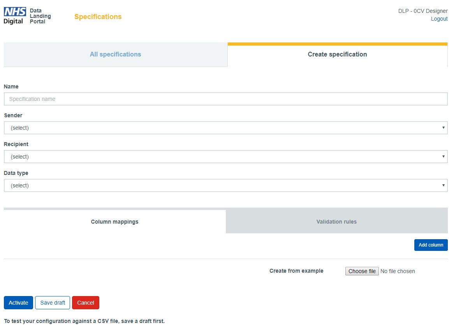Click the Activate button
The width and height of the screenshot is (463, 335).
coord(18,303)
